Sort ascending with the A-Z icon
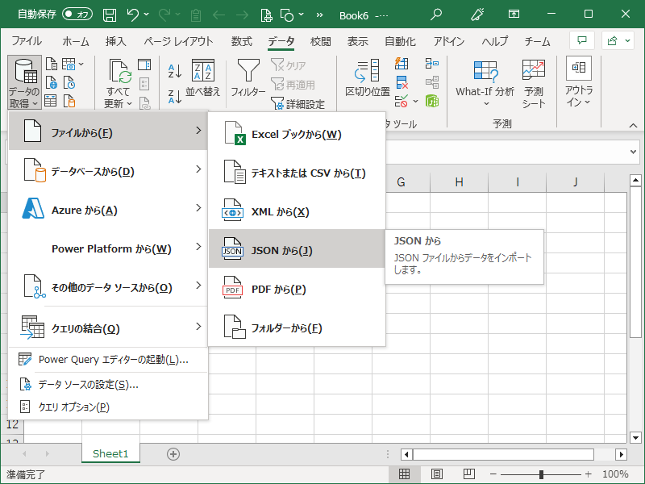Screen dimensions: 645x484 tap(175, 71)
